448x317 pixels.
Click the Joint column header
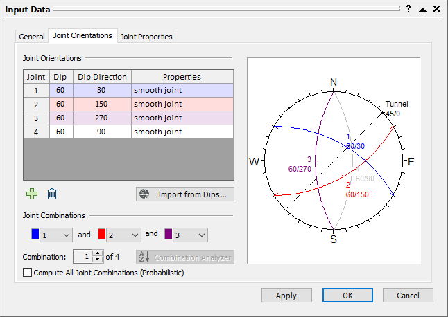(36, 77)
